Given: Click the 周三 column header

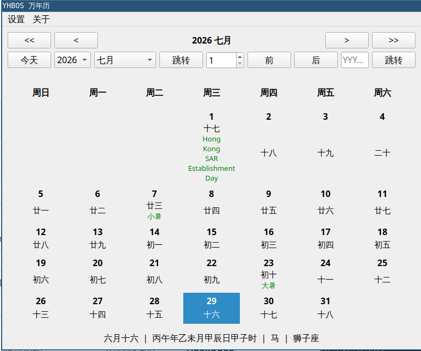Looking at the screenshot, I should (x=212, y=93).
